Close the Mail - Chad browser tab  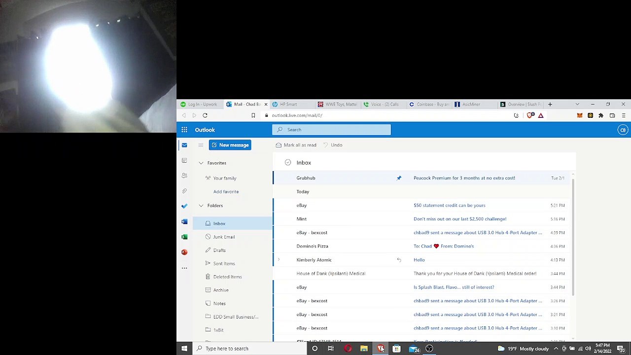[266, 105]
